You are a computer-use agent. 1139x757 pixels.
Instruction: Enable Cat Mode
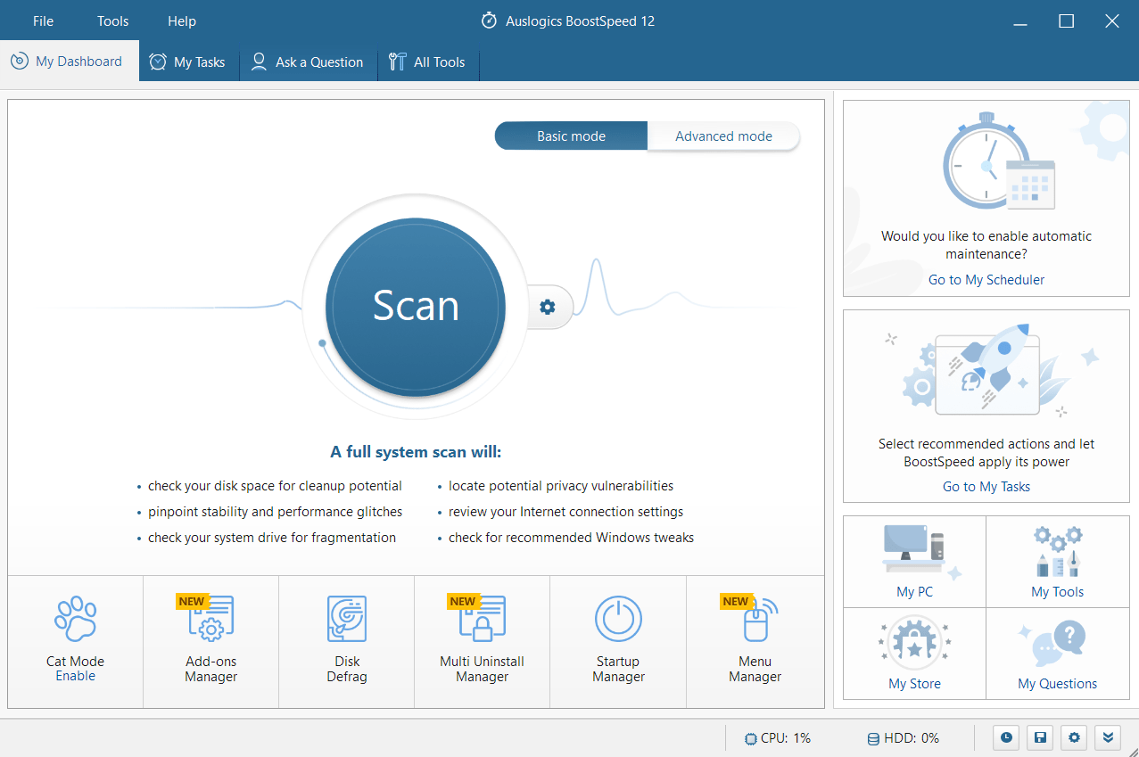75,675
